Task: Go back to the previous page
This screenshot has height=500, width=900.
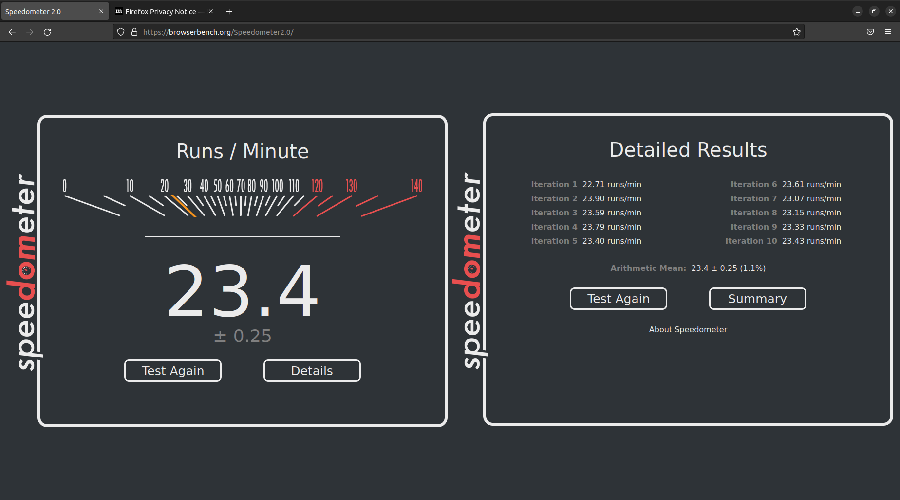Action: pos(12,32)
